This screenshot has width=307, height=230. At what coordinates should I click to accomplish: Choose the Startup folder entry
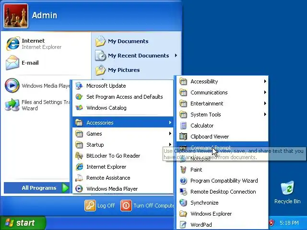[x=123, y=145]
